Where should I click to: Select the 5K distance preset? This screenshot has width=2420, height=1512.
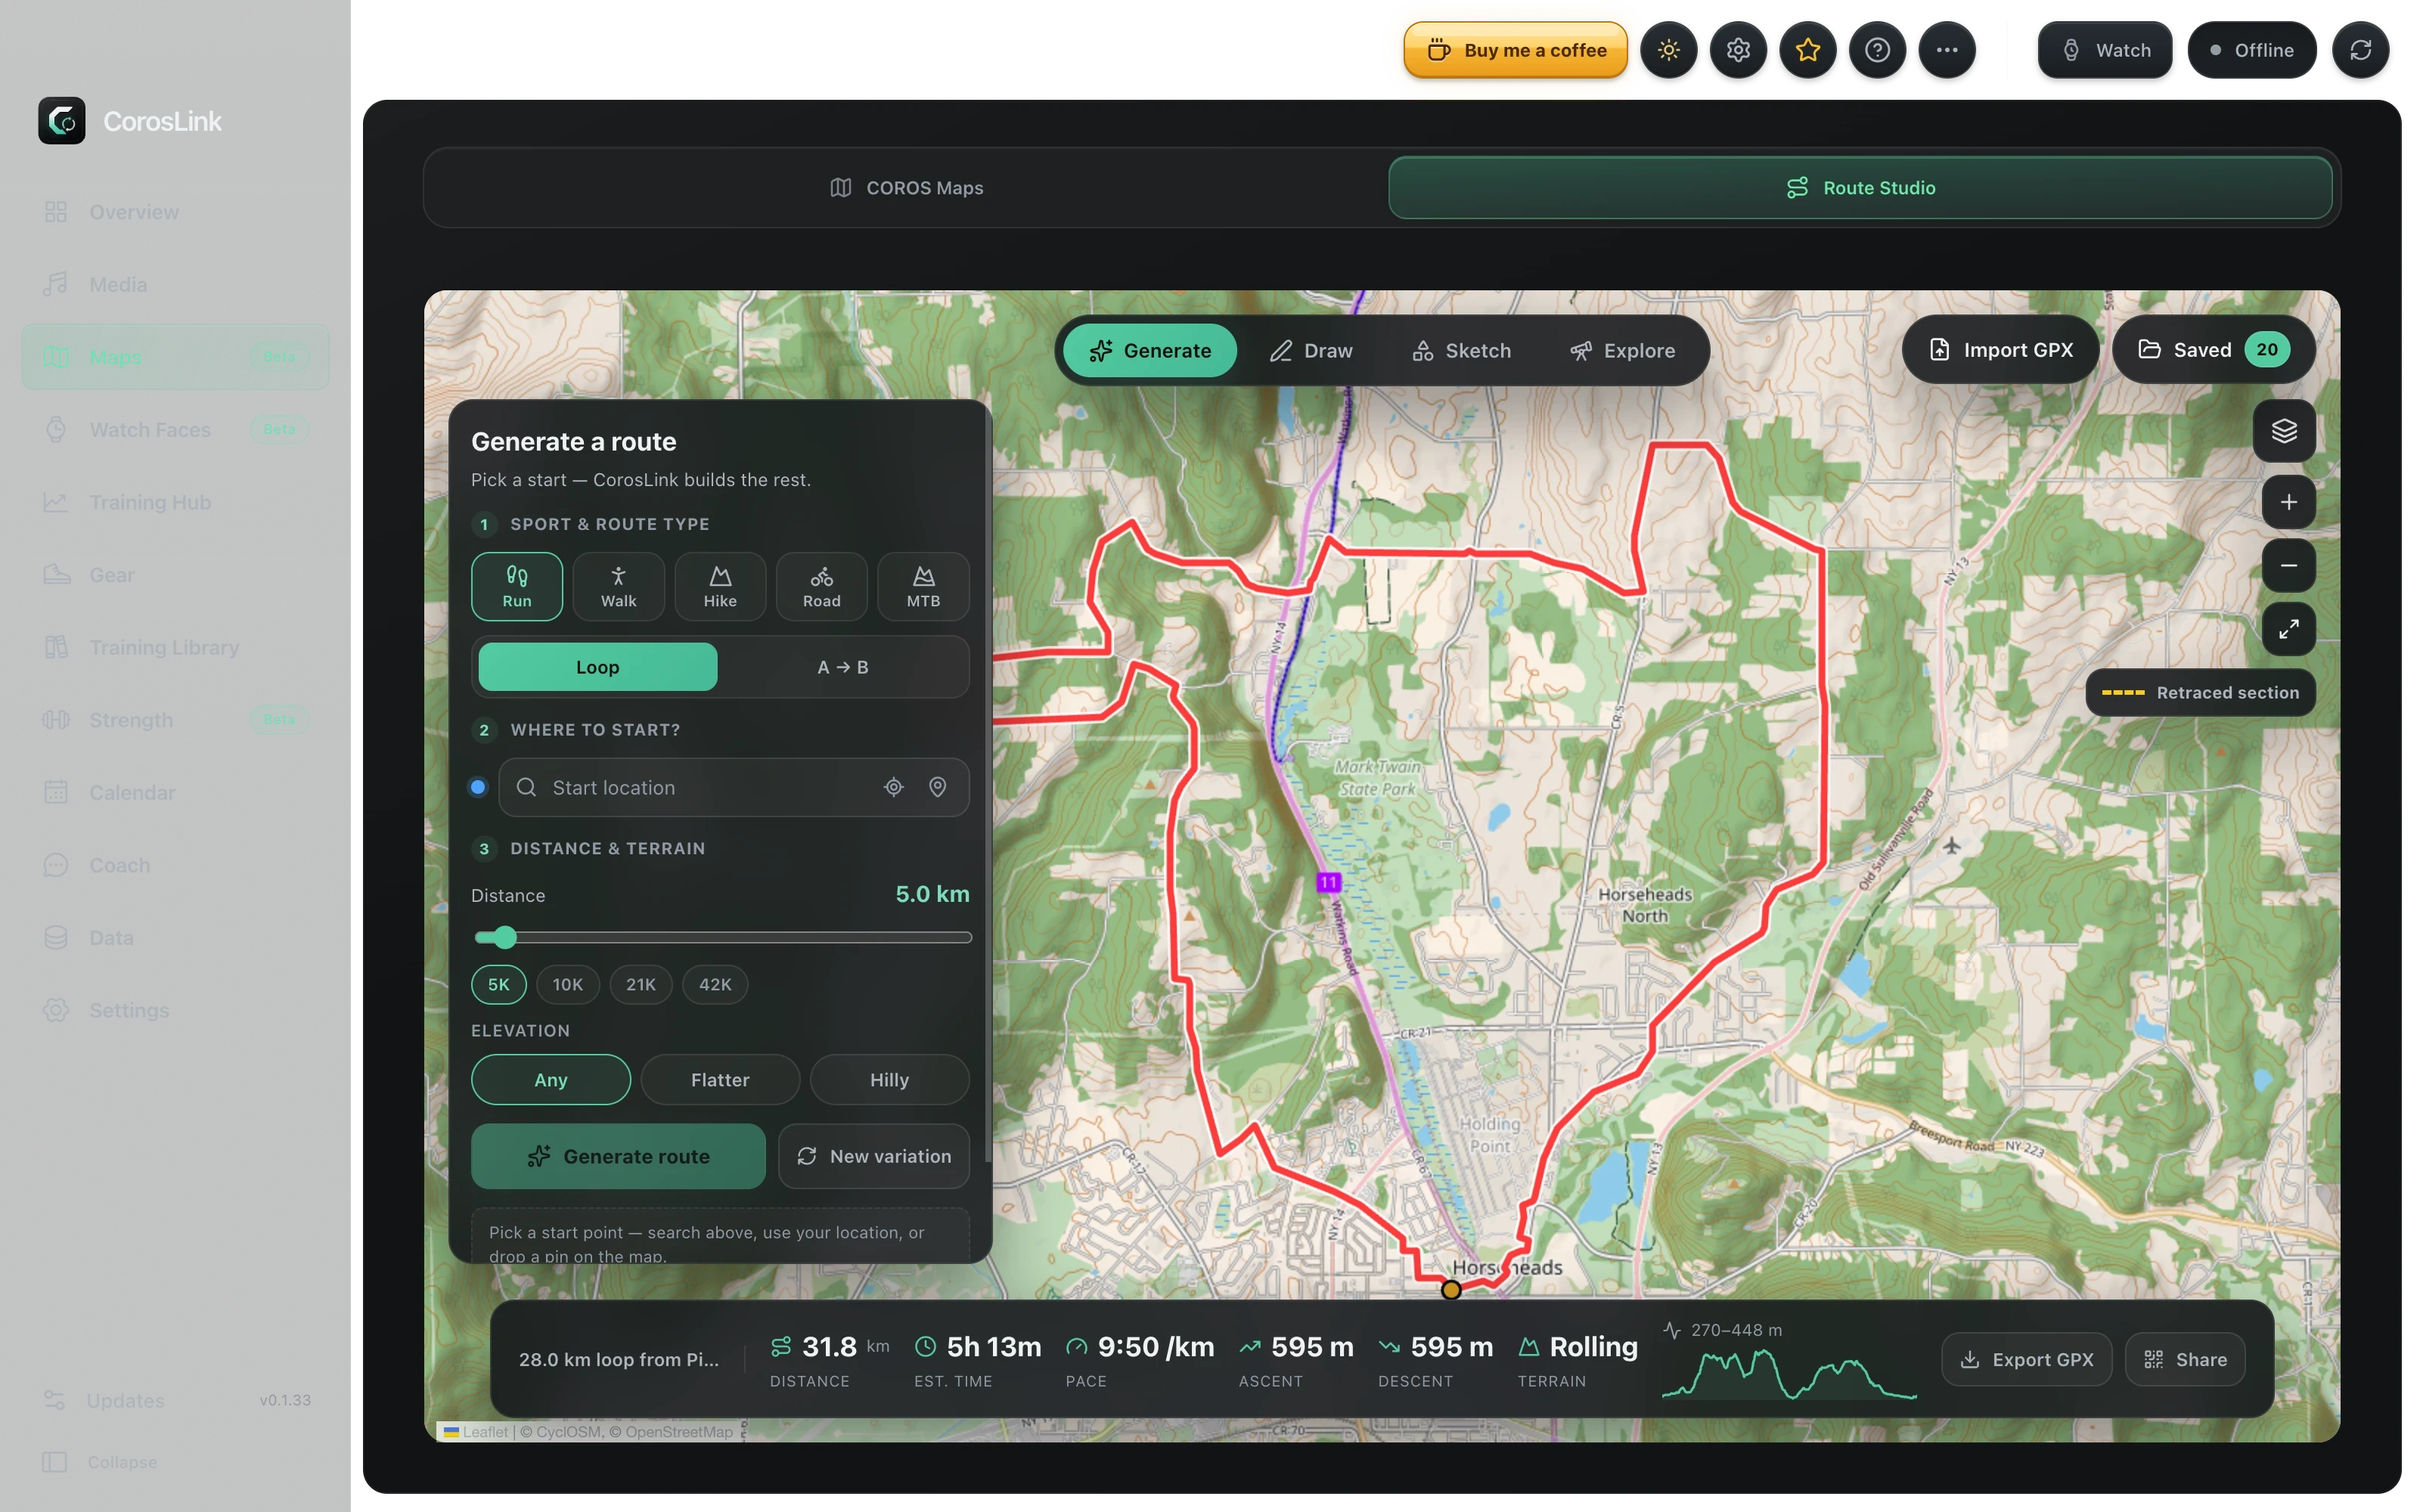point(498,985)
